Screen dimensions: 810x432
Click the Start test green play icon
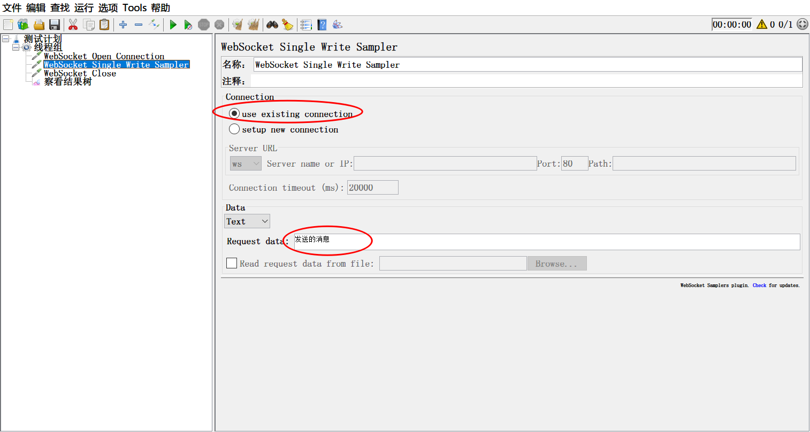(x=173, y=25)
